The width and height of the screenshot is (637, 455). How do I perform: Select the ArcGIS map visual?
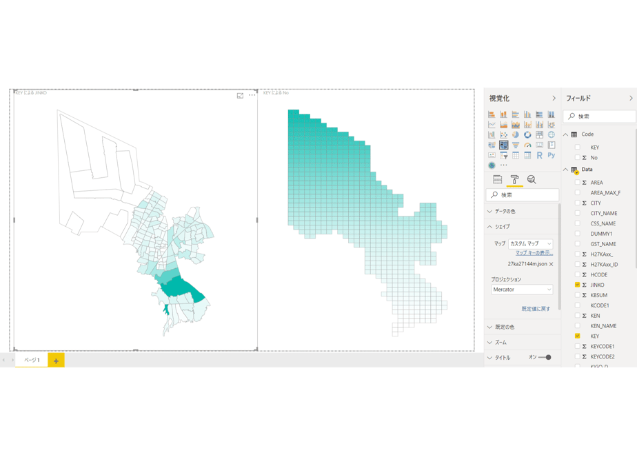coord(492,165)
